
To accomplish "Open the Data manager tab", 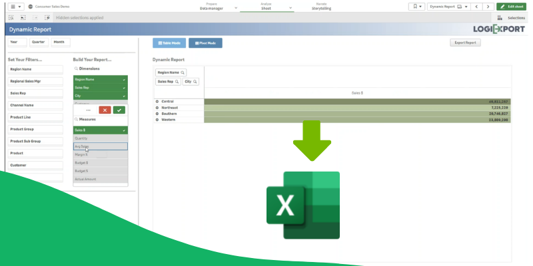I will 213,7.
